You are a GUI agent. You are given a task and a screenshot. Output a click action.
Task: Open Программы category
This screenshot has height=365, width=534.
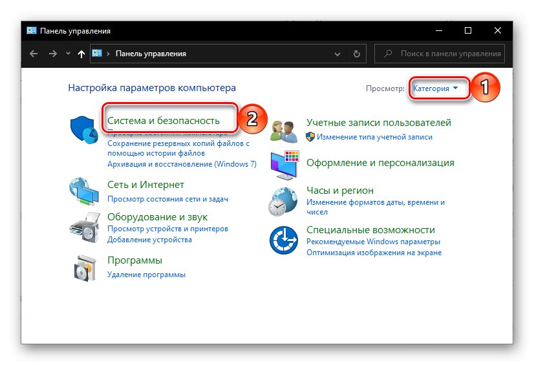[135, 260]
